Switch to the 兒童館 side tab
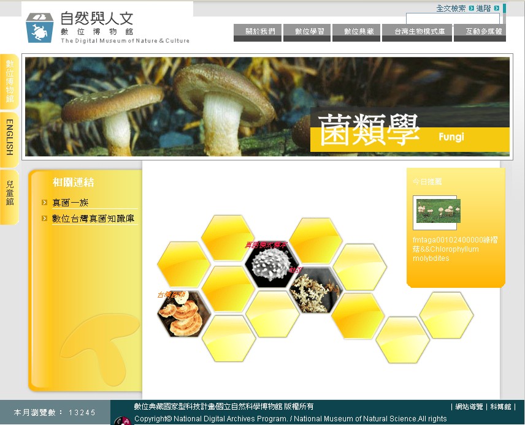The width and height of the screenshot is (525, 425). tap(9, 194)
